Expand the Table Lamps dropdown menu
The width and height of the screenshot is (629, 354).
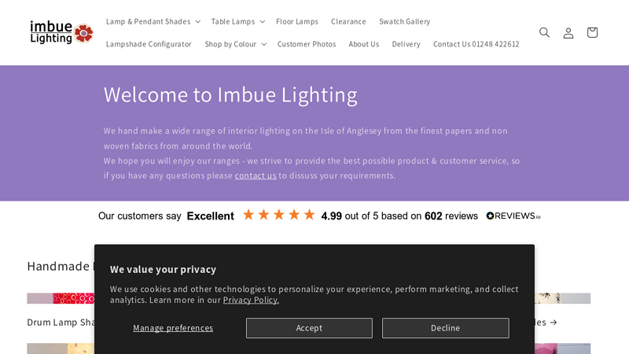pos(238,21)
